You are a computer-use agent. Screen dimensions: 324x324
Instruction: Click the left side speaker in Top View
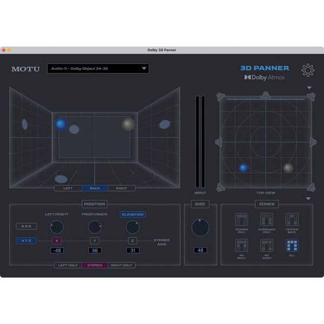219,142
